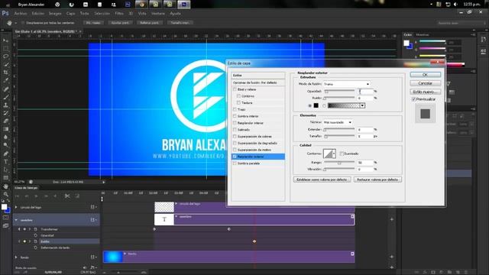The width and height of the screenshot is (489, 275).
Task: Click OK in the Estilo de capa dialog
Action: (425, 75)
